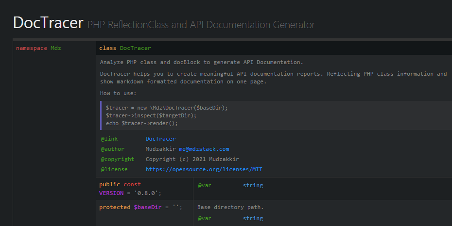Open the opensource.org MIT license URL
The image size is (452, 226).
pos(204,169)
